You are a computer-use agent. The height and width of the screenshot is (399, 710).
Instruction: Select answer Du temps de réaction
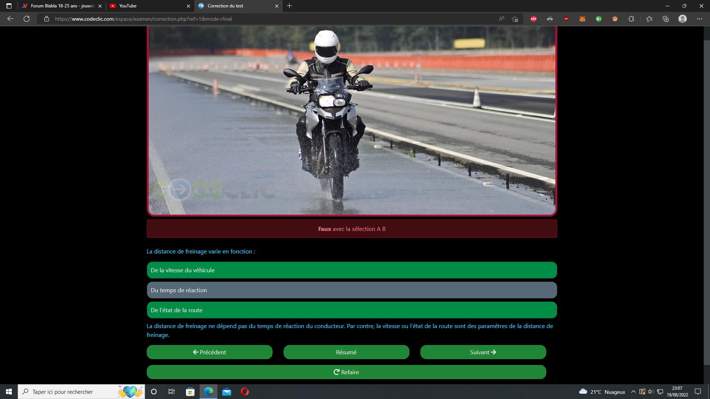click(351, 290)
